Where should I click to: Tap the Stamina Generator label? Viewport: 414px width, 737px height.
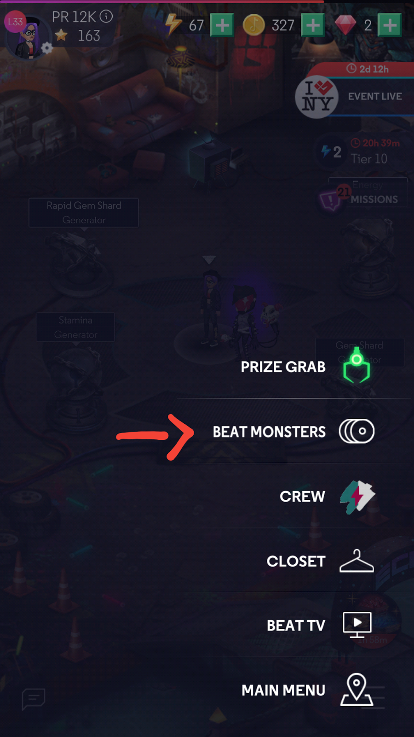click(75, 327)
